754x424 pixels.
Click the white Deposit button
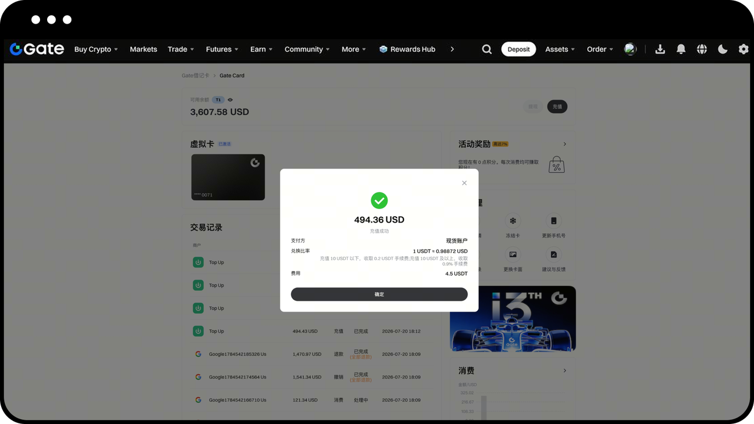(x=518, y=49)
